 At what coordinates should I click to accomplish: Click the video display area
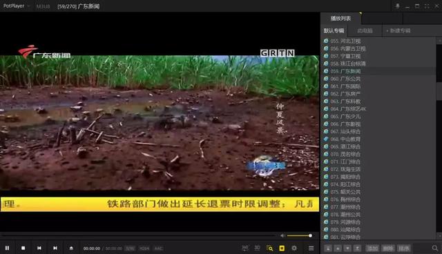click(160, 122)
